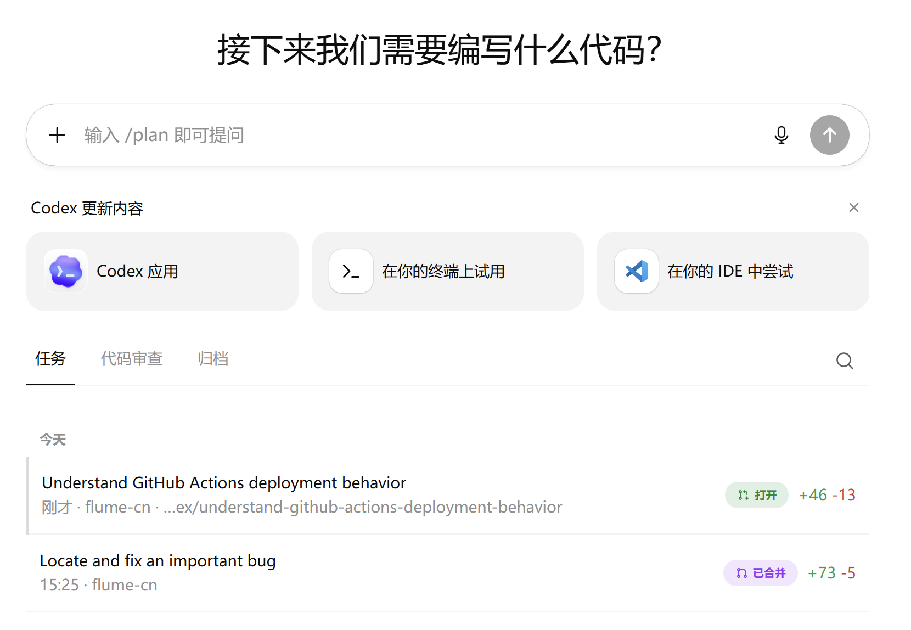The image size is (911, 630).
Task: Search tasks with the magnifier icon
Action: point(845,361)
